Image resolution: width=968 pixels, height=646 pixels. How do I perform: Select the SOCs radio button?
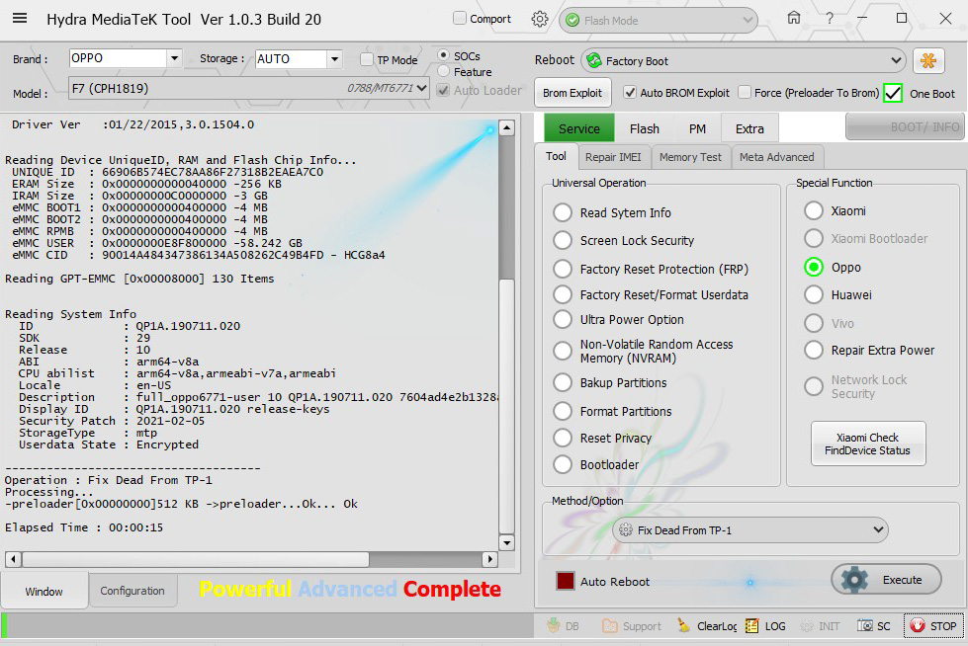click(x=443, y=55)
